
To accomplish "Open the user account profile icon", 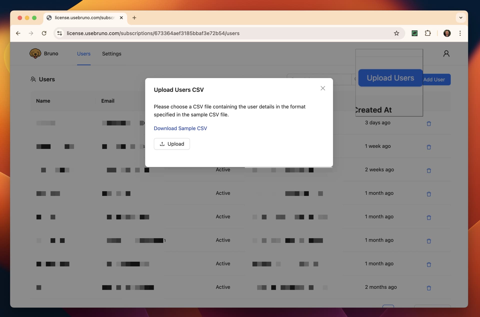I will tap(446, 54).
